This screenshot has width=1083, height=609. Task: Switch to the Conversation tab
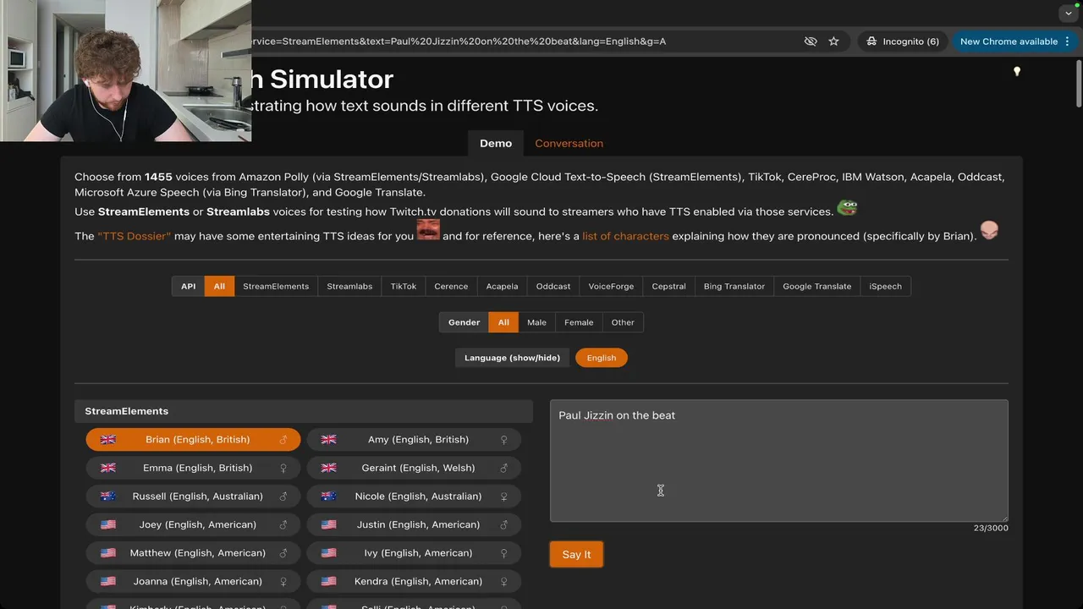tap(569, 143)
